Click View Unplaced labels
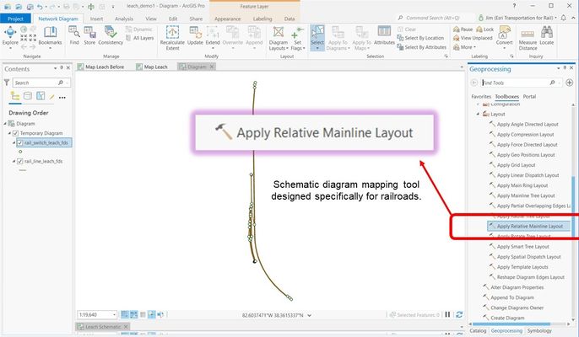Image resolution: width=579 pixels, height=337 pixels. click(x=473, y=38)
